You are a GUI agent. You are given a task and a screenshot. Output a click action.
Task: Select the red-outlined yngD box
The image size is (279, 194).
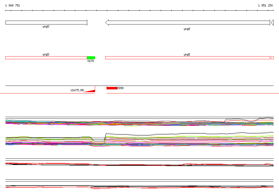(x=46, y=58)
